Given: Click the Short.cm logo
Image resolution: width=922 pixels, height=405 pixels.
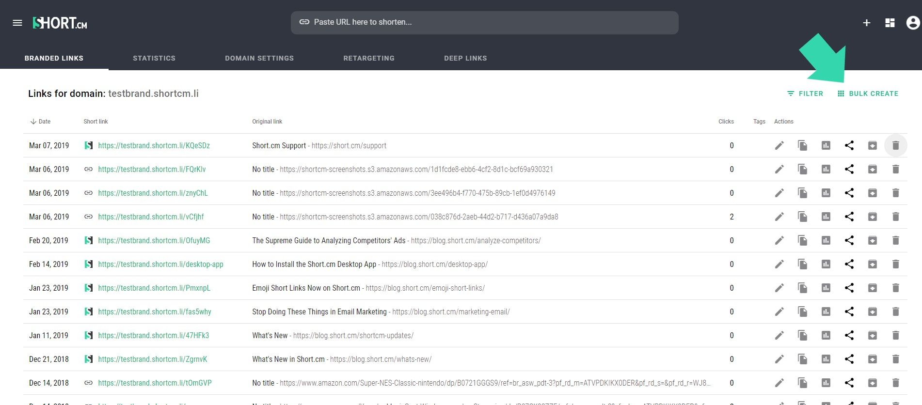Looking at the screenshot, I should (60, 23).
